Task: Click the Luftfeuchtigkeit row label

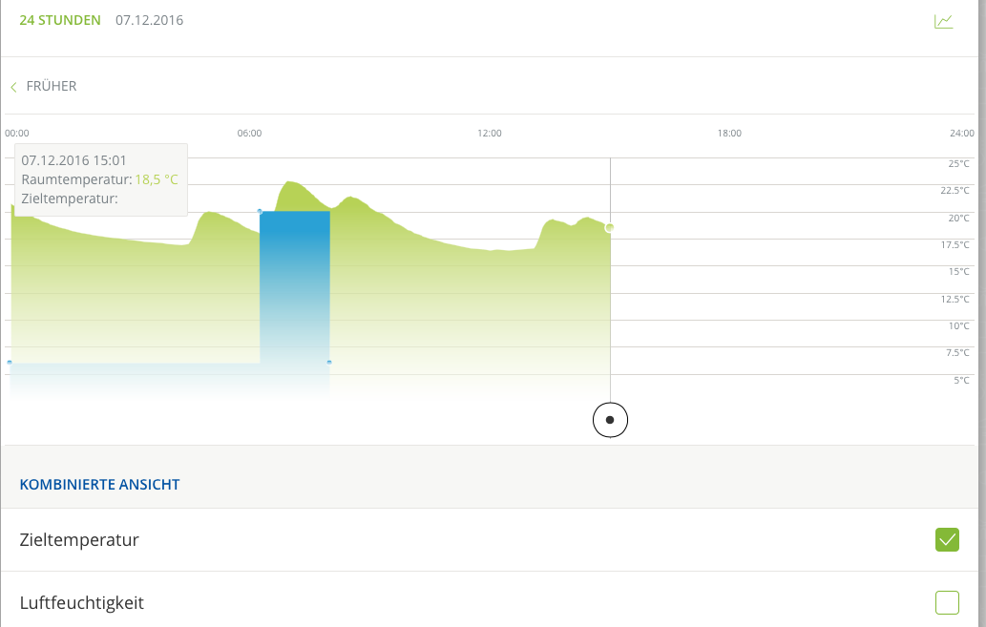Action: (x=82, y=602)
